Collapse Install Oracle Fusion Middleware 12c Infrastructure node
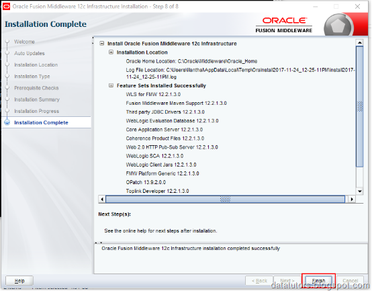372x291 pixels. [102, 44]
